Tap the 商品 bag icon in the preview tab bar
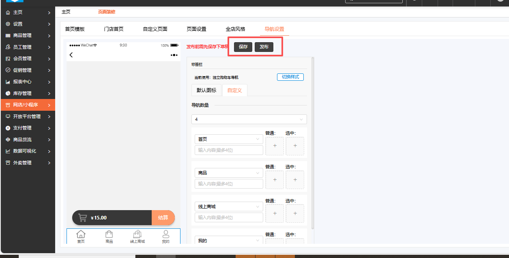Viewport: 509px width, 258px height. click(109, 234)
